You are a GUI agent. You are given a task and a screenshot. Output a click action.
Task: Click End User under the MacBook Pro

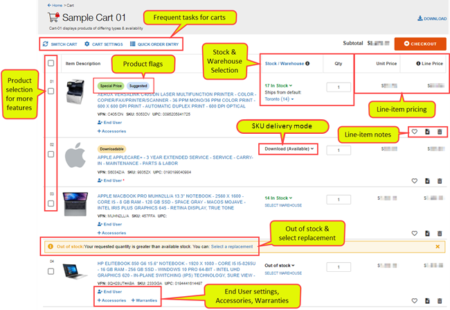pos(109,224)
